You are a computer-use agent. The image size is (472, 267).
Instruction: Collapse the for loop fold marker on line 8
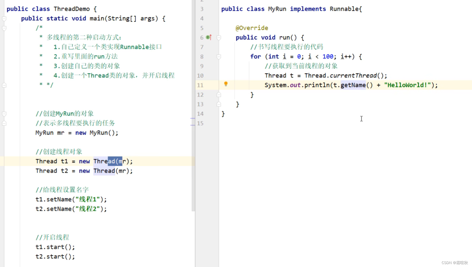(x=219, y=57)
